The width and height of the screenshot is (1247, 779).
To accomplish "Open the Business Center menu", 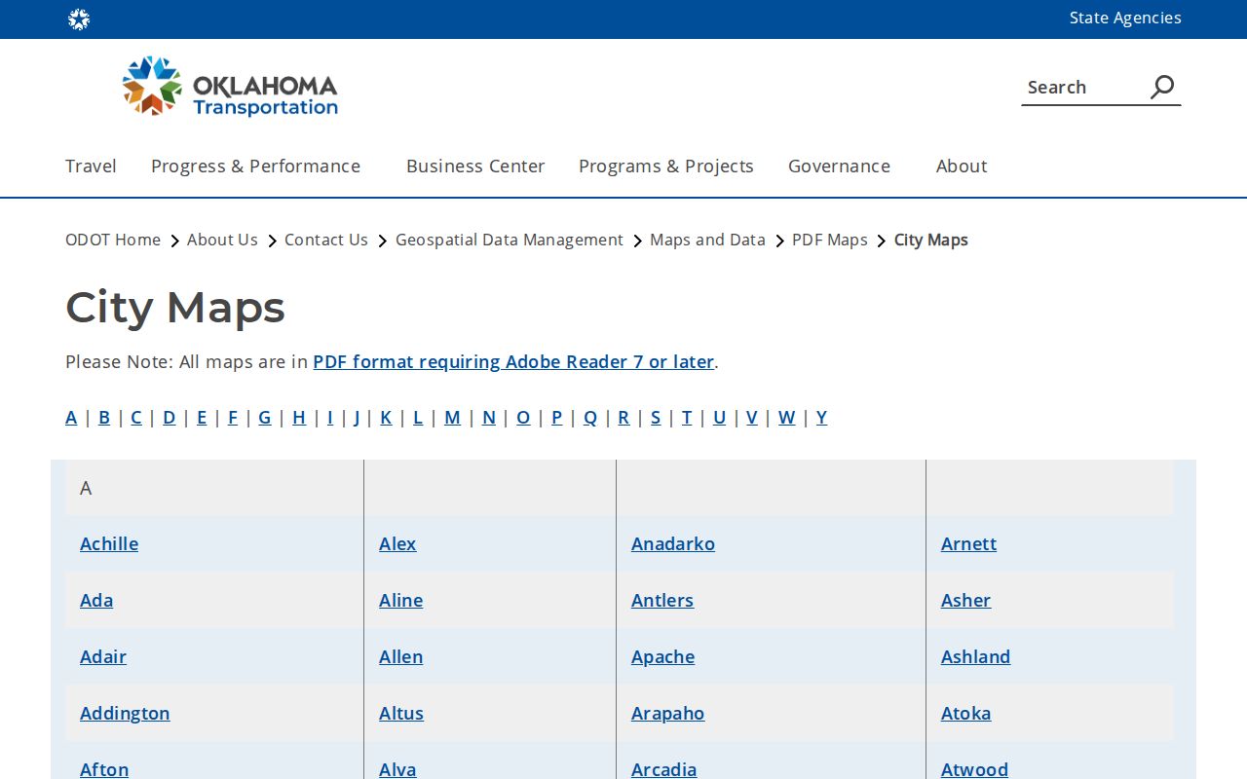I will click(475, 166).
